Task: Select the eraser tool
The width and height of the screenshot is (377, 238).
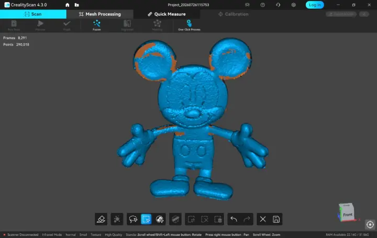Action: [x=101, y=219]
